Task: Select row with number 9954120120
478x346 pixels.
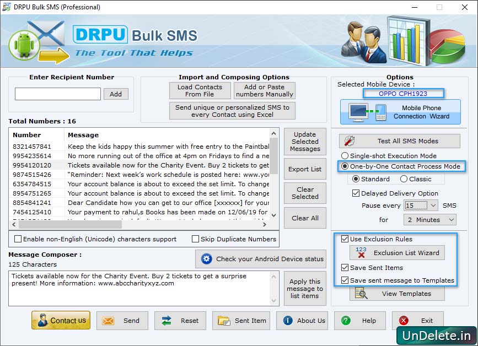Action: coord(139,165)
